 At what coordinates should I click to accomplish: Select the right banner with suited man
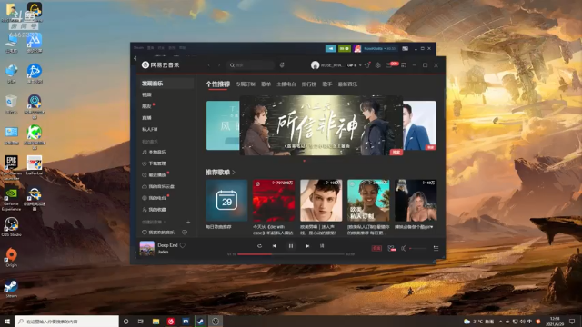point(420,125)
